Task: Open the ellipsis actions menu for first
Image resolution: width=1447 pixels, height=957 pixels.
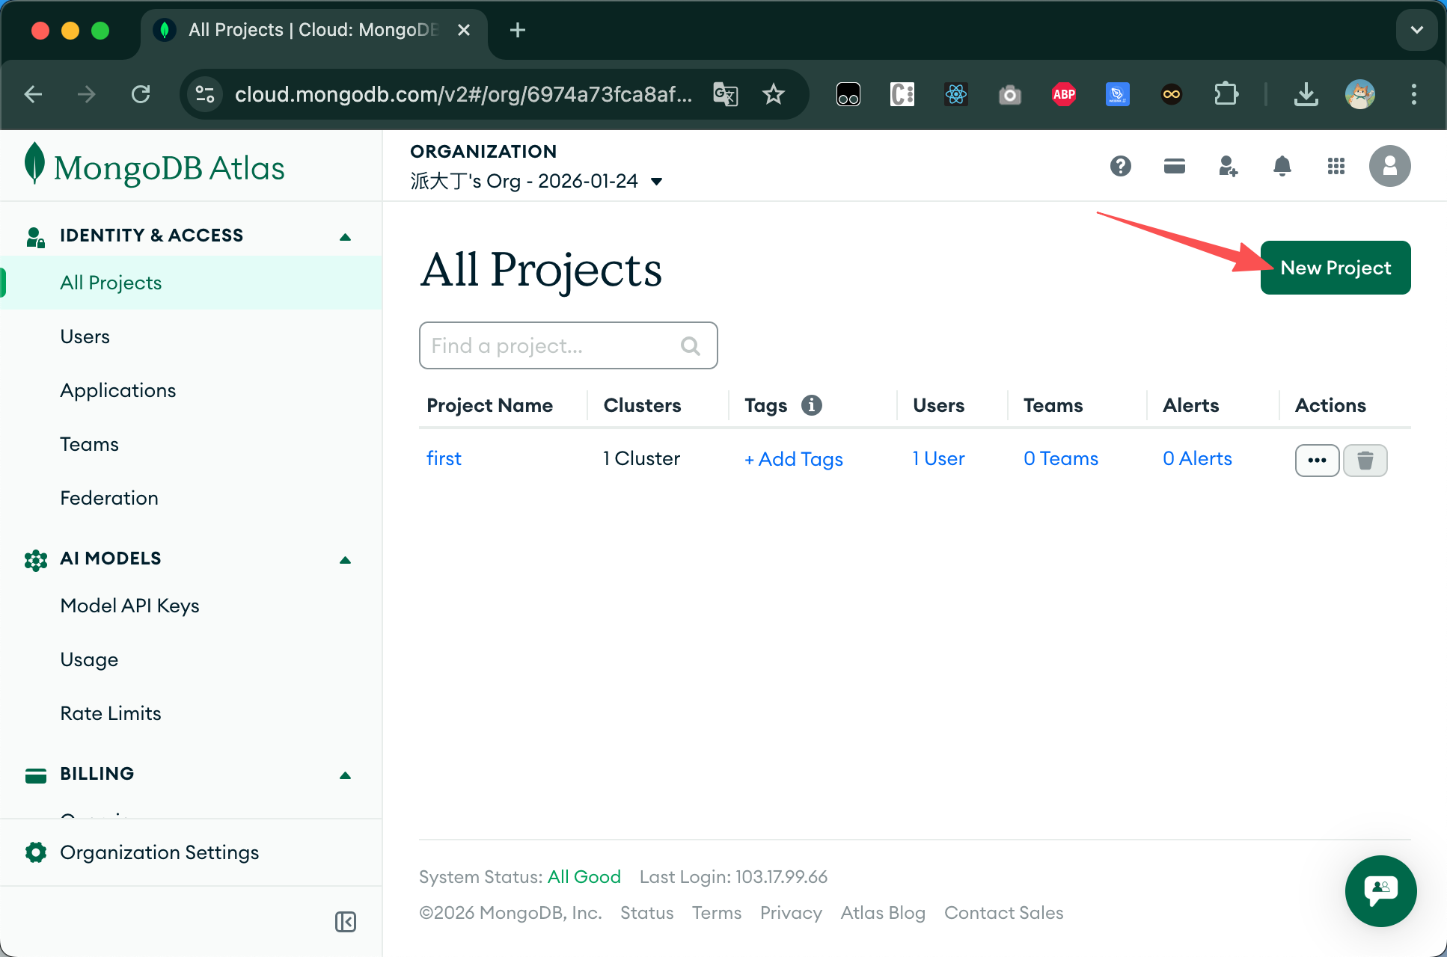Action: (1317, 460)
